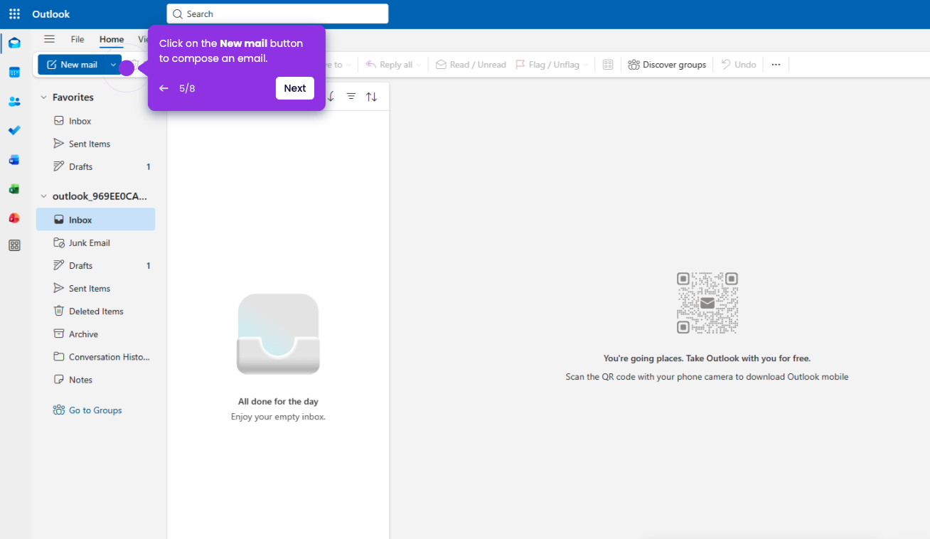The image size is (930, 539).
Task: Open the PowerPoint app icon in the rail
Action: click(x=14, y=218)
